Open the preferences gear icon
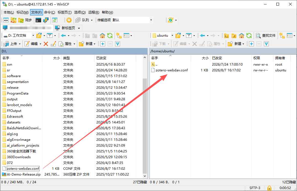Viewport: 297px width, 191px height. coord(69,20)
